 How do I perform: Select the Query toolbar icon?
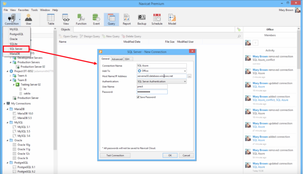[x=111, y=19]
